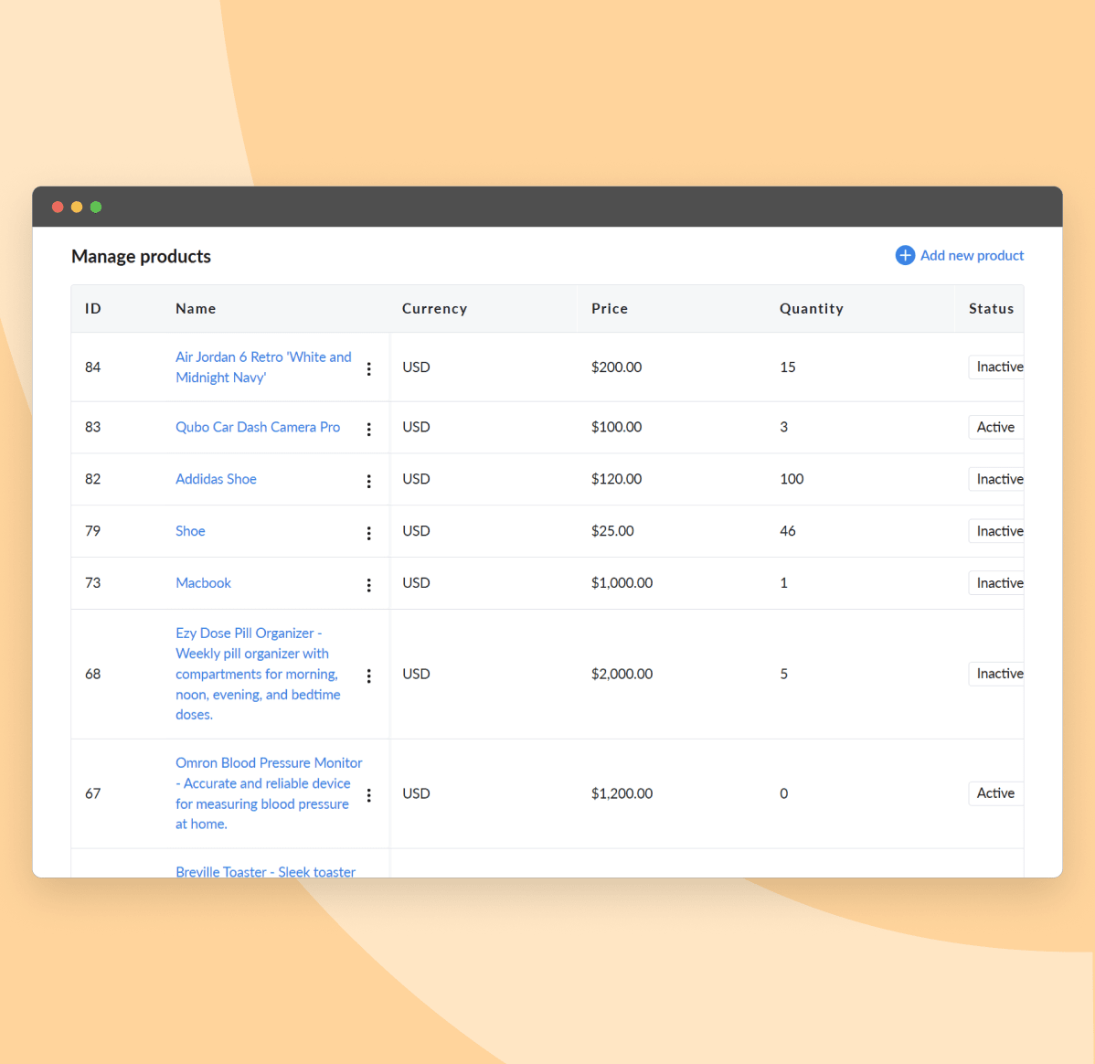Select the price $1,000.00
This screenshot has width=1095, height=1064.
(622, 582)
